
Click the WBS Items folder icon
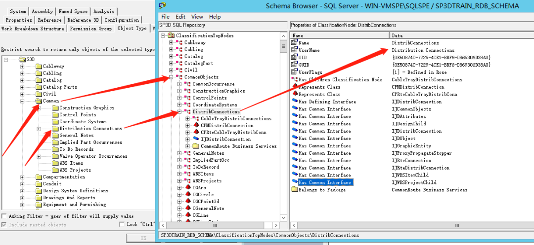[x=55, y=163]
